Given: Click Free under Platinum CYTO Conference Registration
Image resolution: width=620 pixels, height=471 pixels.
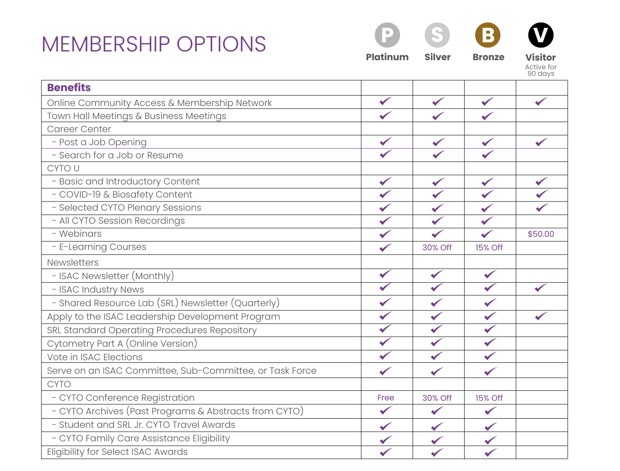Looking at the screenshot, I should [386, 398].
